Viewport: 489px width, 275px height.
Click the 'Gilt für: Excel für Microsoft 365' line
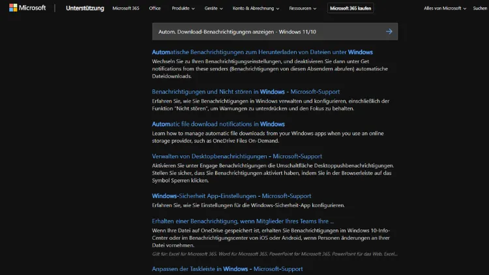[274, 254]
